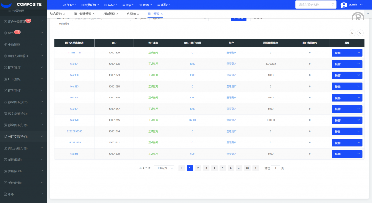Click the magnifier icon in the menu search box

(x=333, y=5)
